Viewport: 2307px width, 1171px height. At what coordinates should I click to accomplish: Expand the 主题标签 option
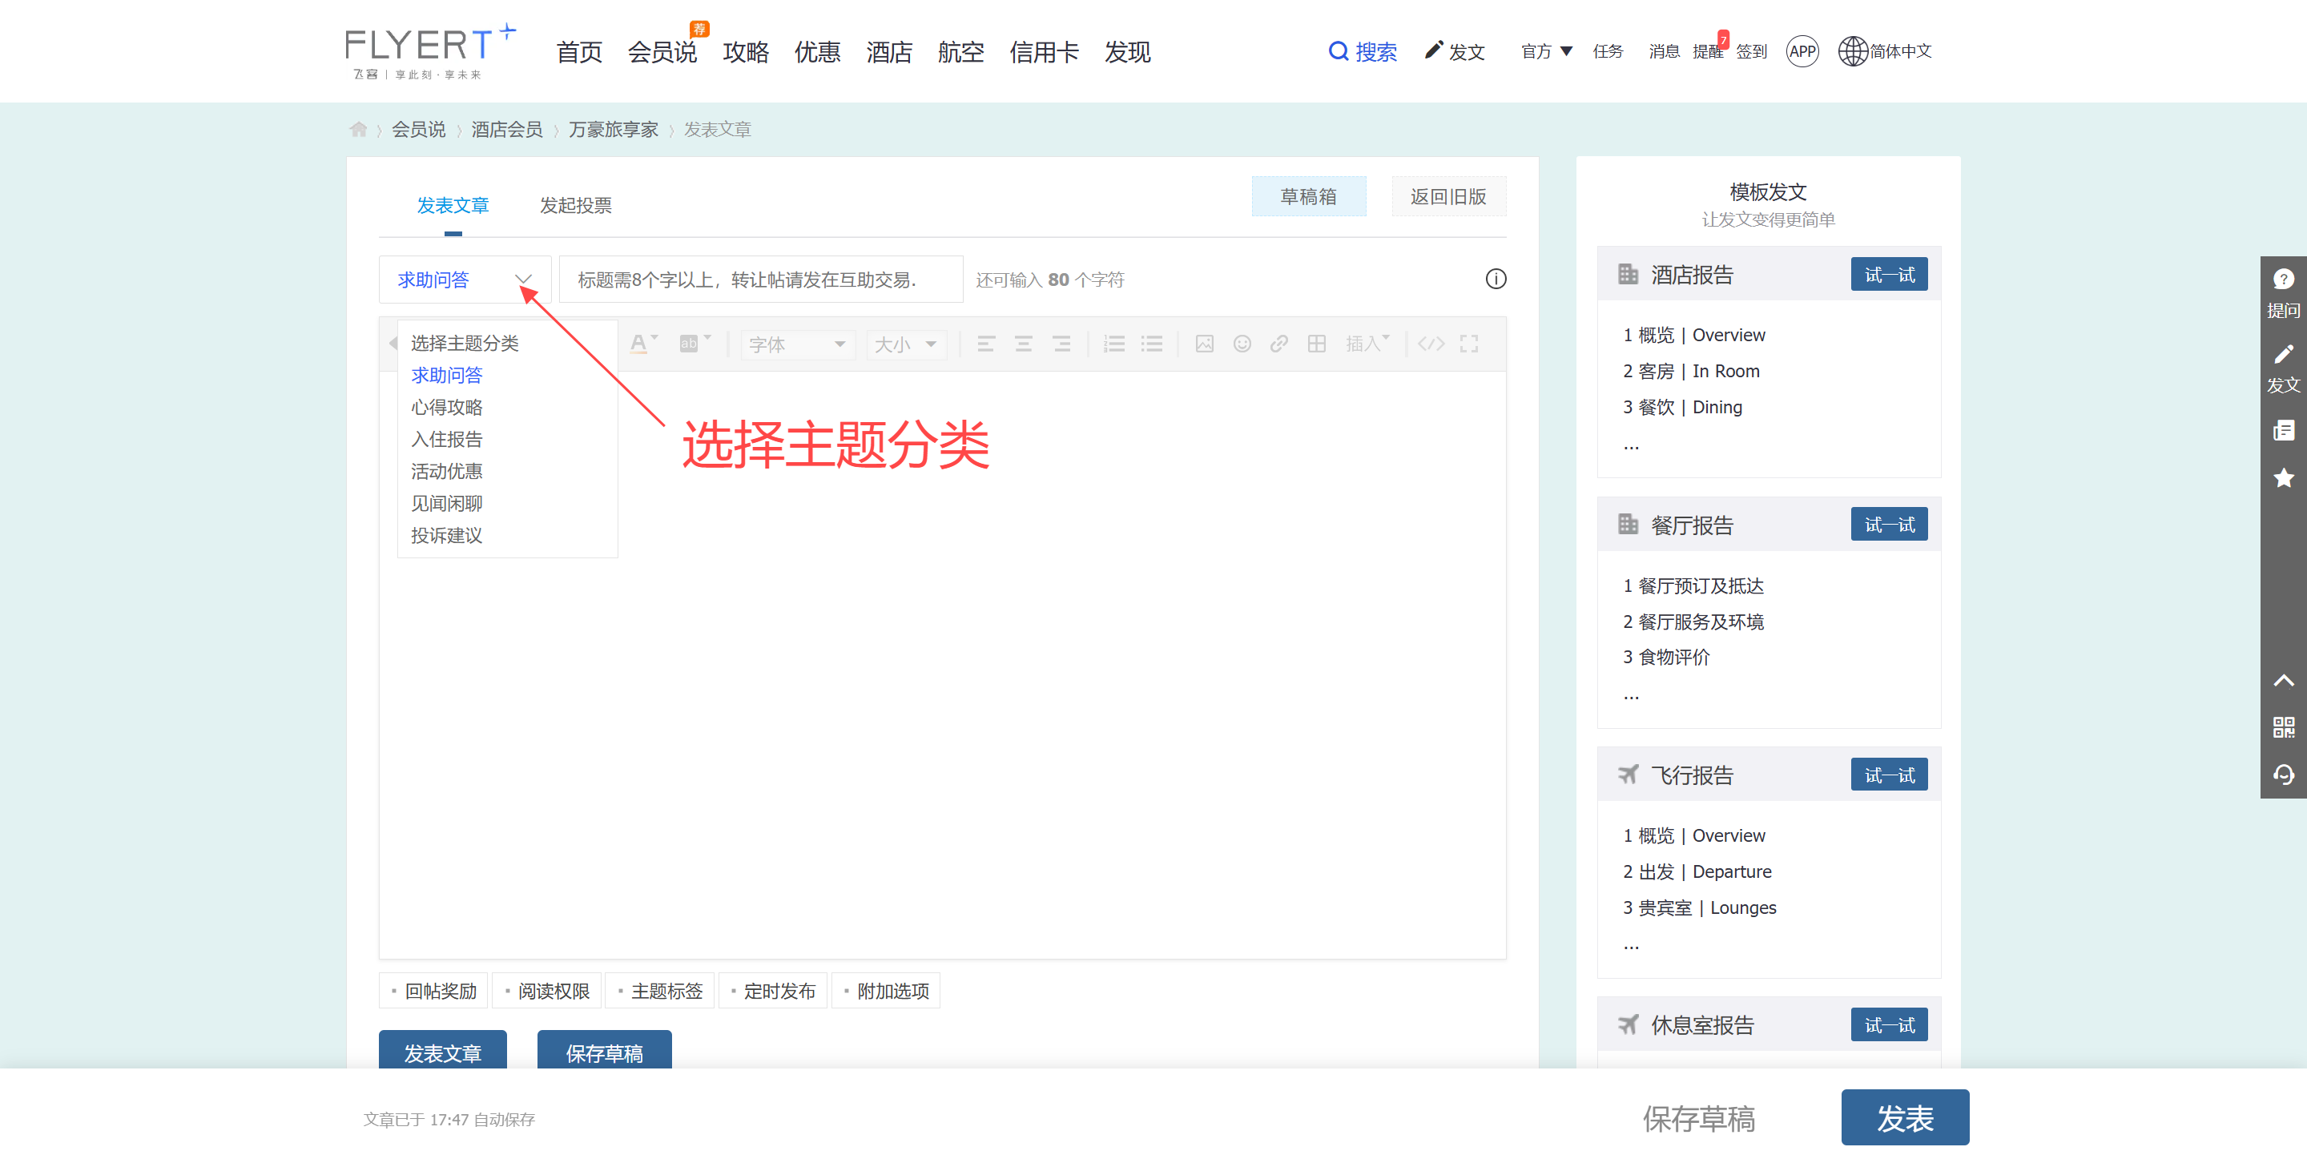click(x=660, y=991)
